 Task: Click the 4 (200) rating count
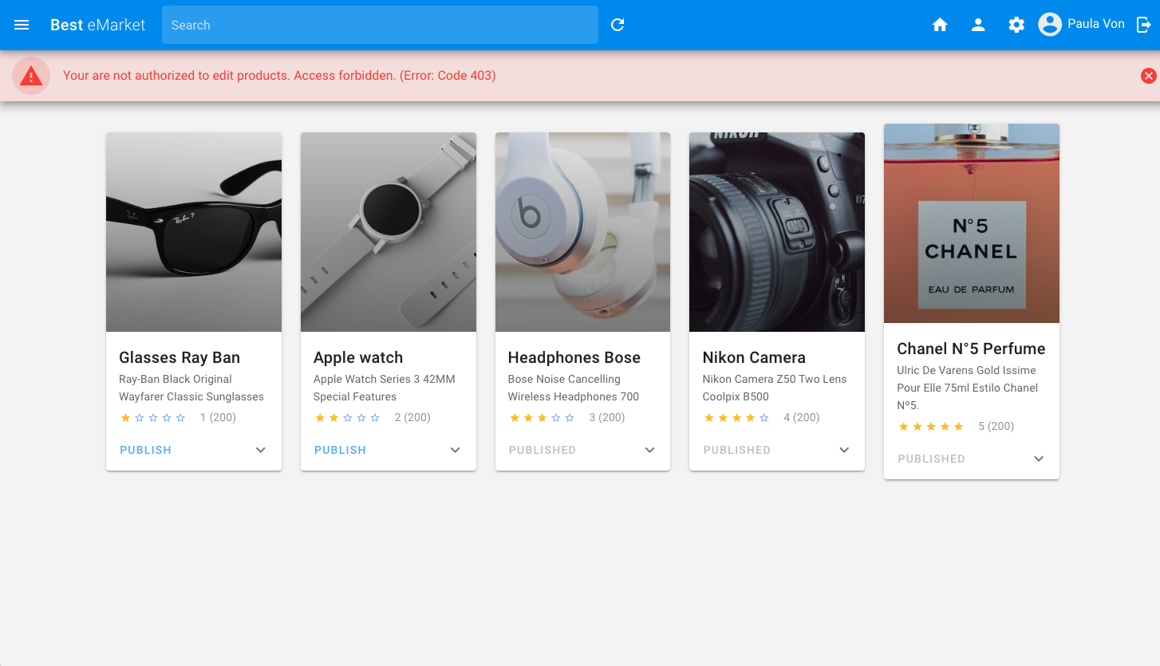pos(802,417)
